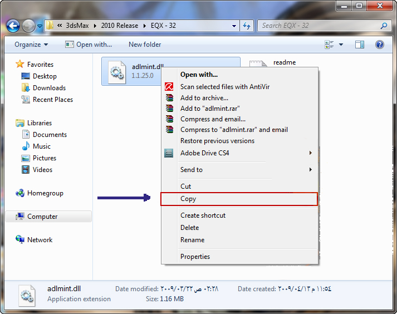
Task: Click the Back navigation arrow button
Action: 13,26
